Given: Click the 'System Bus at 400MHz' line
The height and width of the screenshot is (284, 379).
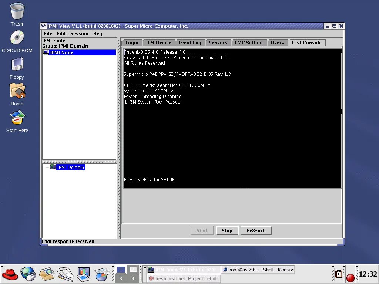Looking at the screenshot, I should [148, 91].
